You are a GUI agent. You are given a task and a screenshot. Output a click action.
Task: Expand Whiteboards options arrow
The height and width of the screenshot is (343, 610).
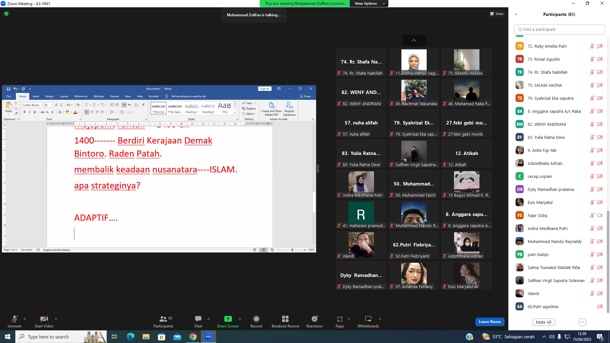pos(380,319)
